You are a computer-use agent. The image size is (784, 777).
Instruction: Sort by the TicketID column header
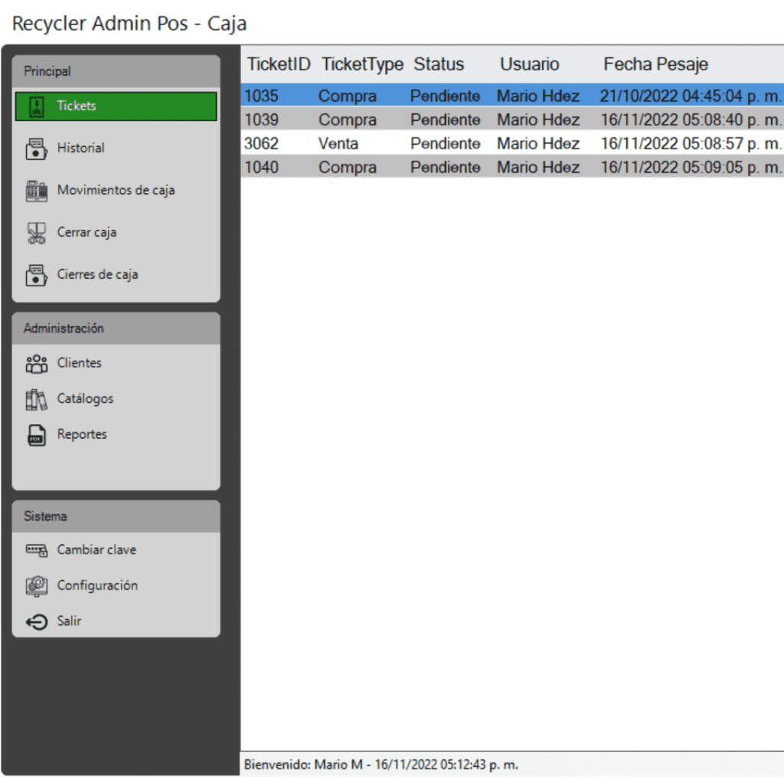point(278,64)
